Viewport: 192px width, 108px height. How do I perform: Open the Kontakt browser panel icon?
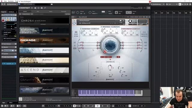tap(32, 8)
